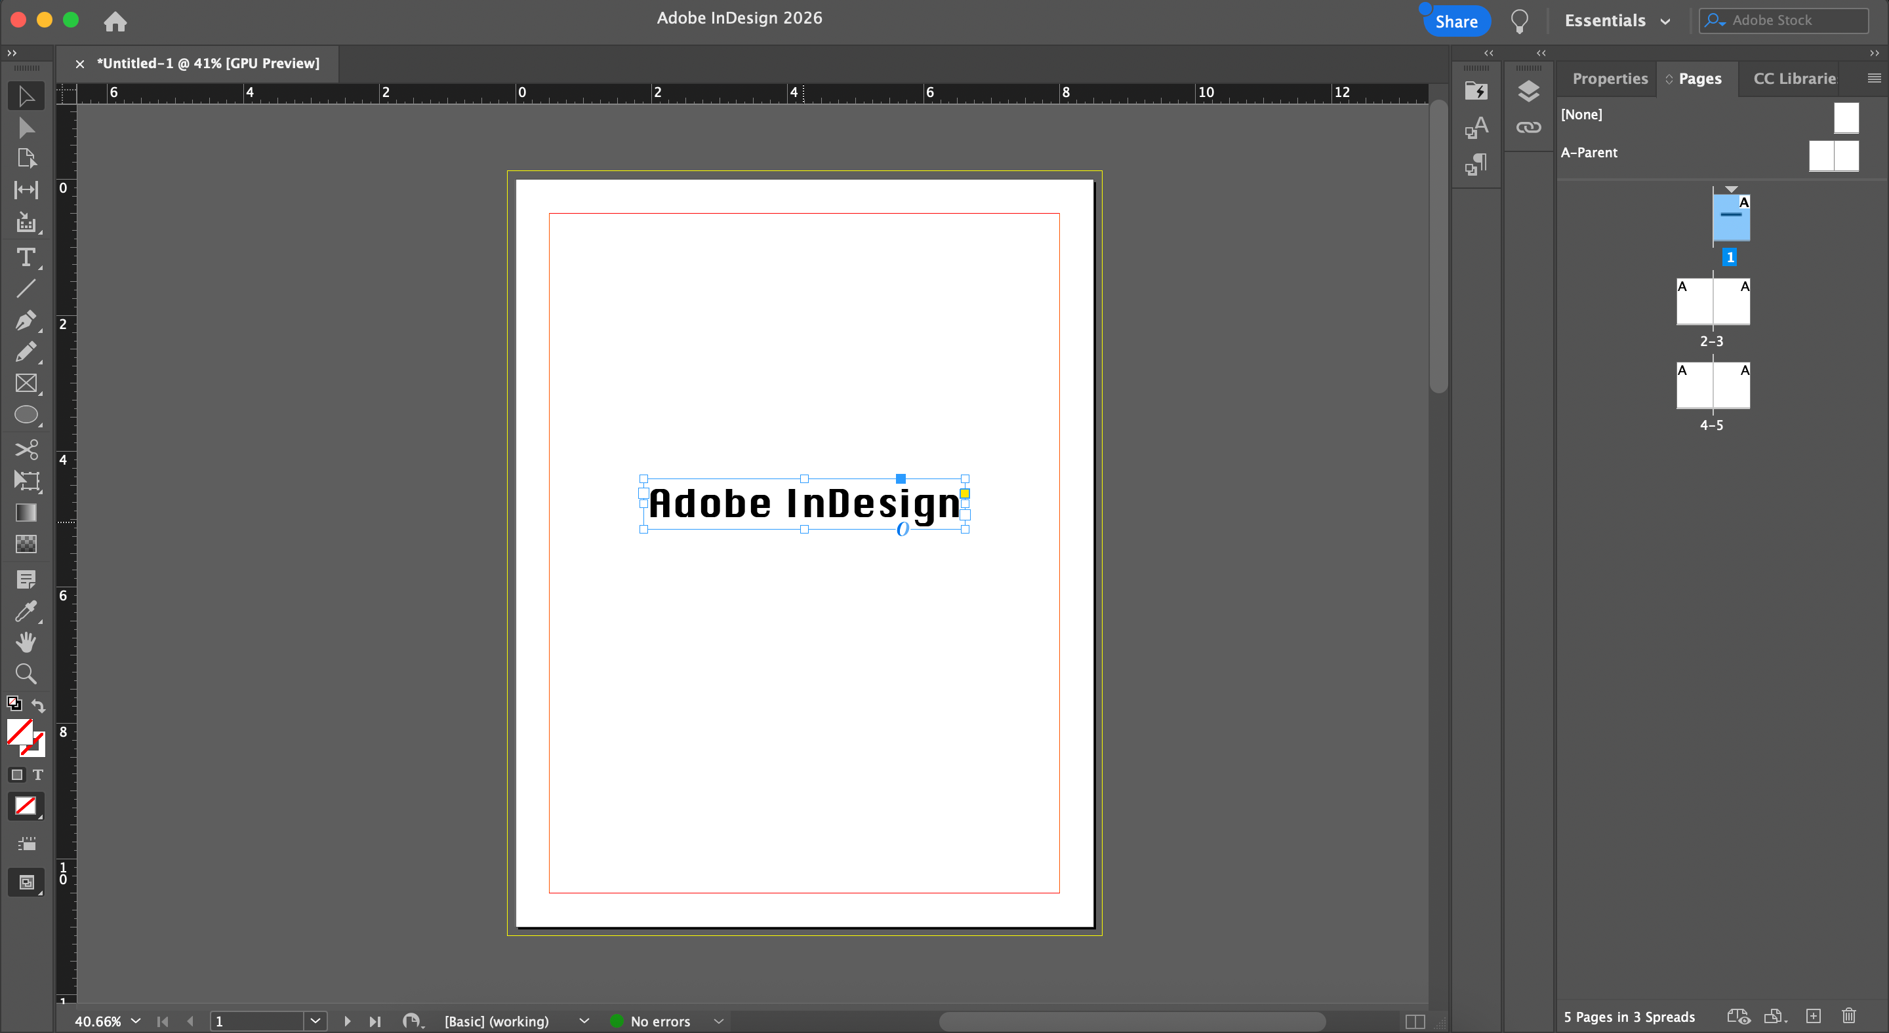Viewport: 1889px width, 1033px height.
Task: Select the Scissors tool
Action: [26, 449]
